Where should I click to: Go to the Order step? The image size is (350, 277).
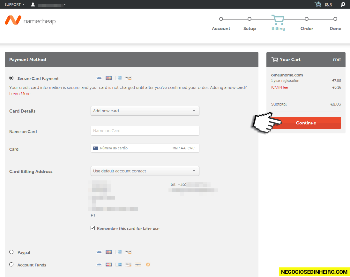(x=307, y=23)
